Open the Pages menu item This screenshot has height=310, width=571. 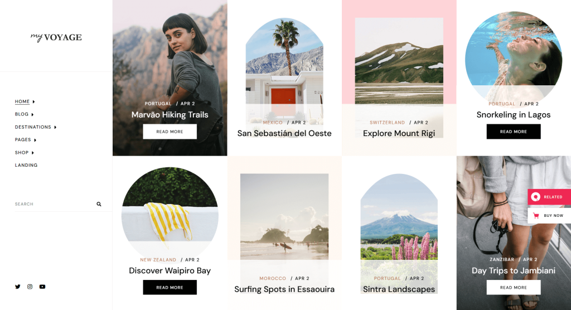tap(23, 140)
